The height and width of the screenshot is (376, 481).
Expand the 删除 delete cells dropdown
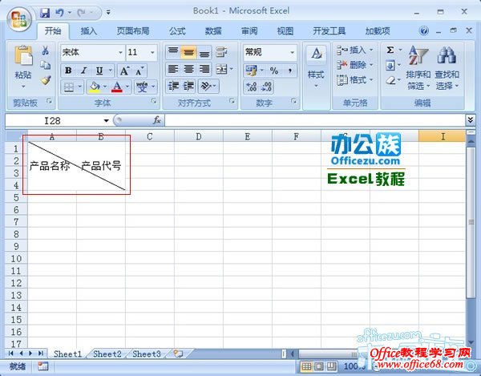tap(371, 65)
